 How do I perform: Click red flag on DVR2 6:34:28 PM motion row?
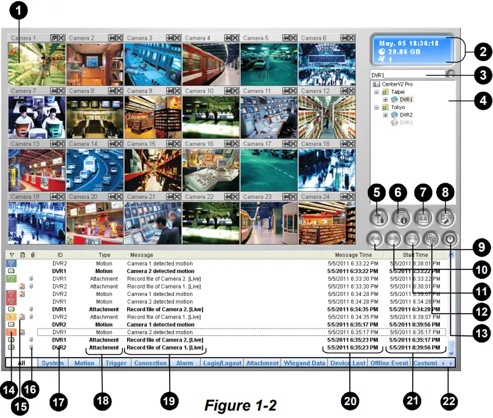click(x=11, y=294)
